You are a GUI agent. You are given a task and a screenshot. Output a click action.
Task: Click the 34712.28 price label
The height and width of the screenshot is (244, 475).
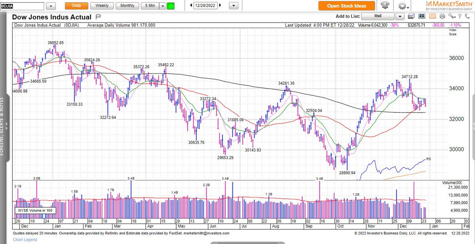[410, 77]
